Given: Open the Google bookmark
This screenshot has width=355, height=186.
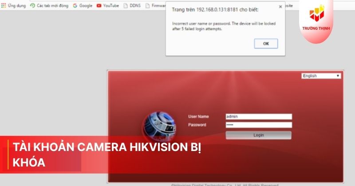Looking at the screenshot, I should click(x=83, y=6).
